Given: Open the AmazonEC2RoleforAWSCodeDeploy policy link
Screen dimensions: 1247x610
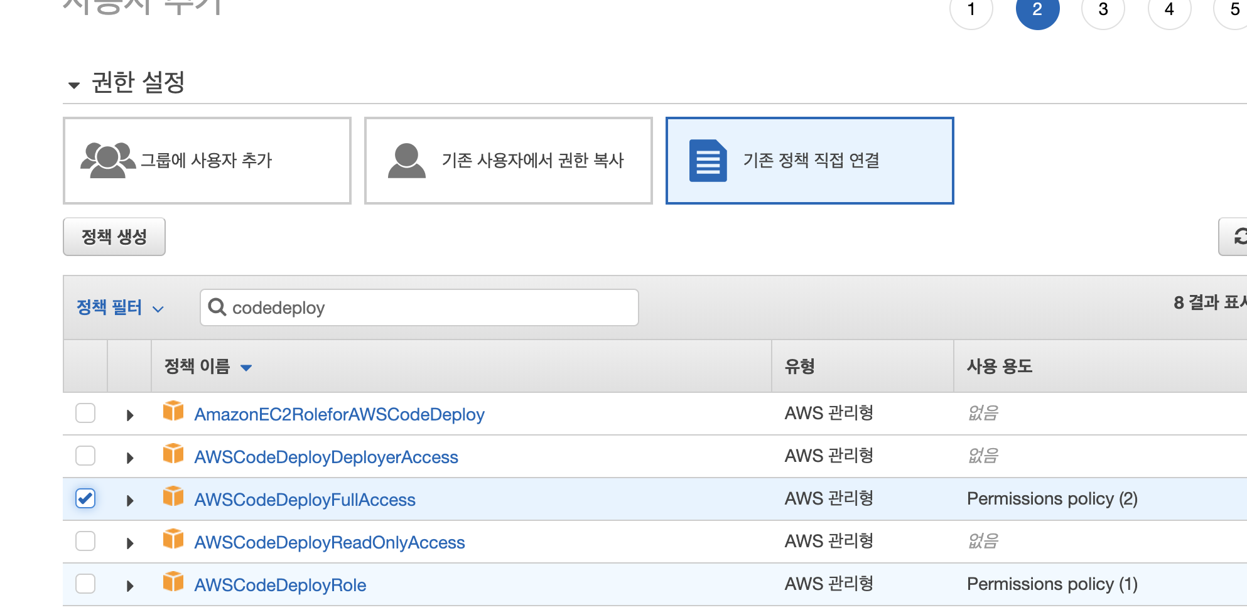Looking at the screenshot, I should pyautogui.click(x=339, y=414).
